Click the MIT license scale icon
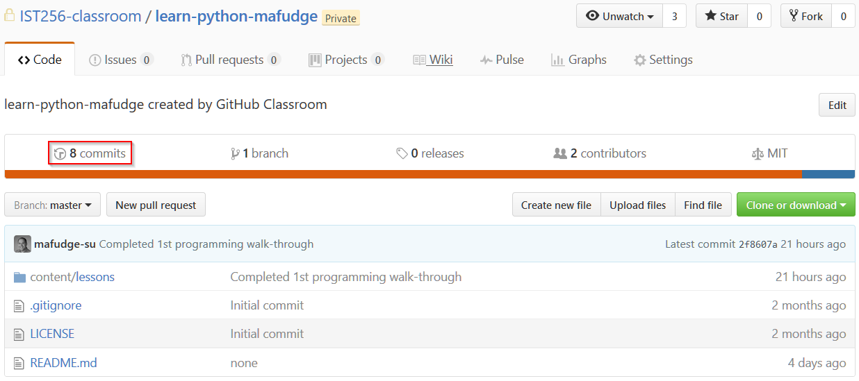The width and height of the screenshot is (859, 381). [758, 154]
